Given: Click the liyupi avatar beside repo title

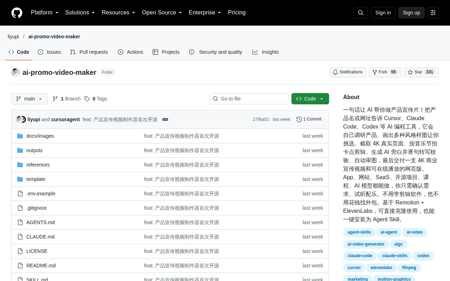Looking at the screenshot, I should pos(15,72).
